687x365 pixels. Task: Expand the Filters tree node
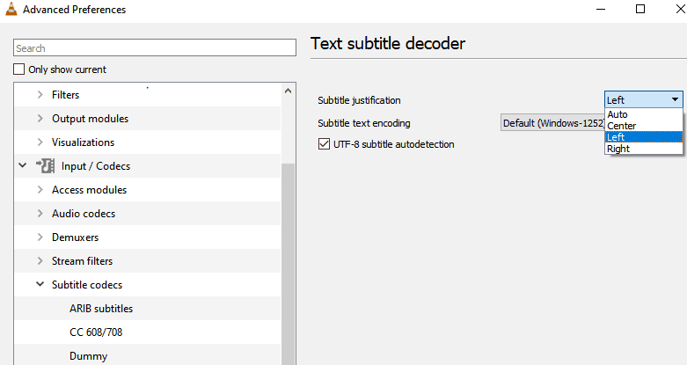point(40,95)
